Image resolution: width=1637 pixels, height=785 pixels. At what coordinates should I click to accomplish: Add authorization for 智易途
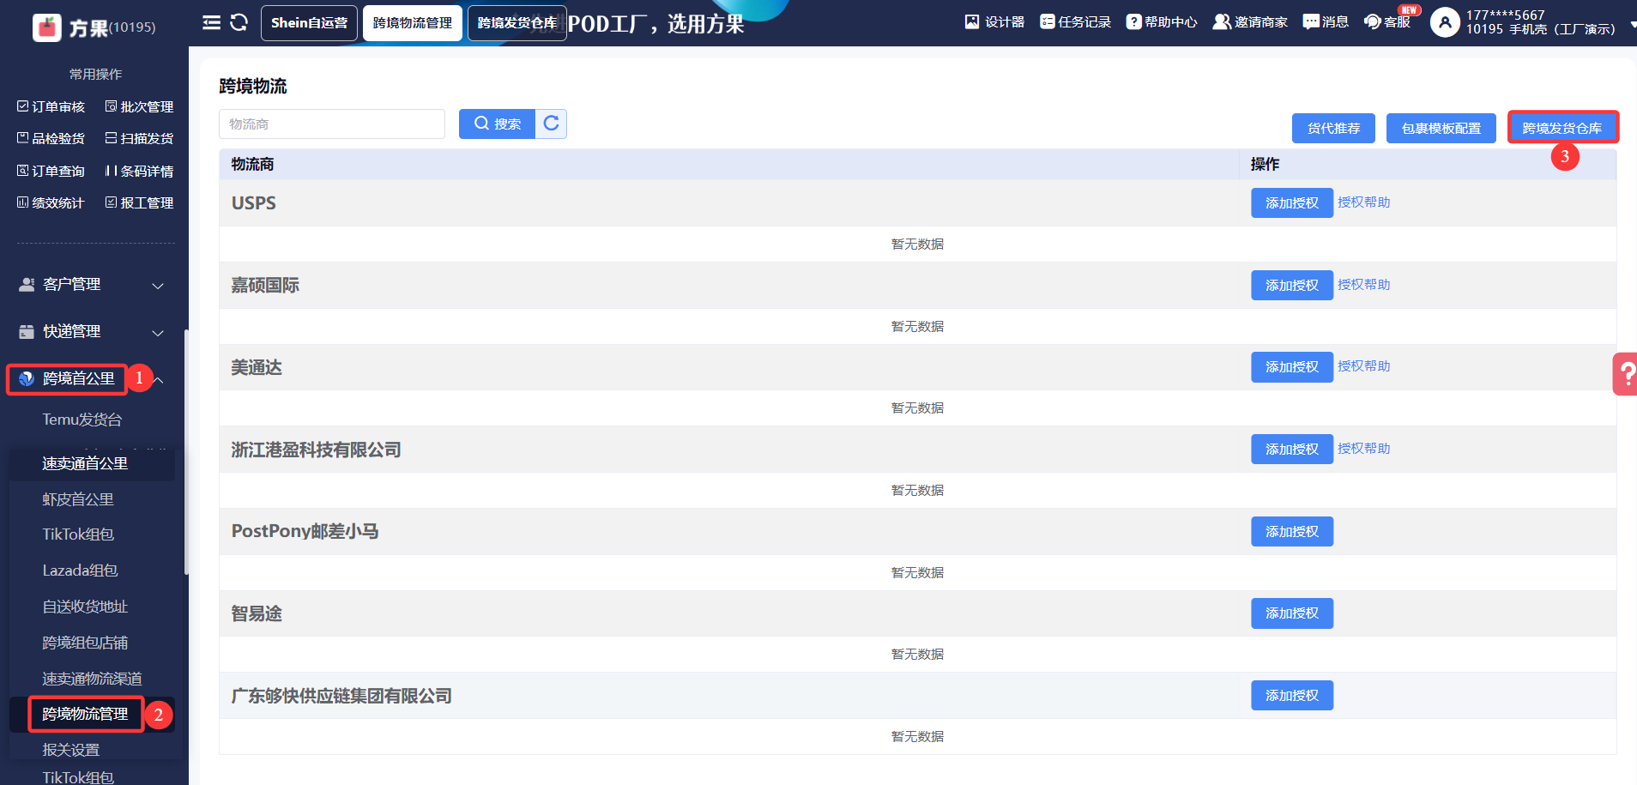click(x=1292, y=613)
